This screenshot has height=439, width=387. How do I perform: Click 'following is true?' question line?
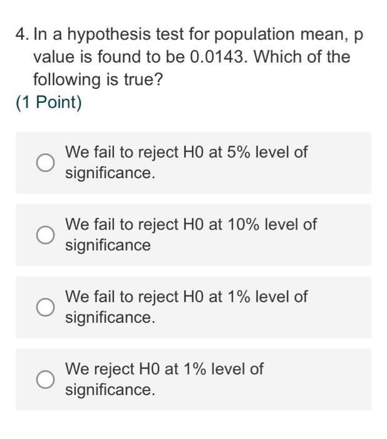pyautogui.click(x=98, y=80)
